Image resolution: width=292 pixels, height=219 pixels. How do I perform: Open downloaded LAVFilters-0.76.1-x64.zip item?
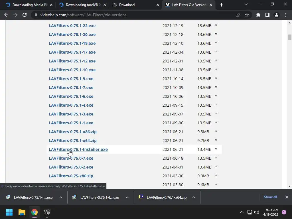[x=163, y=197]
